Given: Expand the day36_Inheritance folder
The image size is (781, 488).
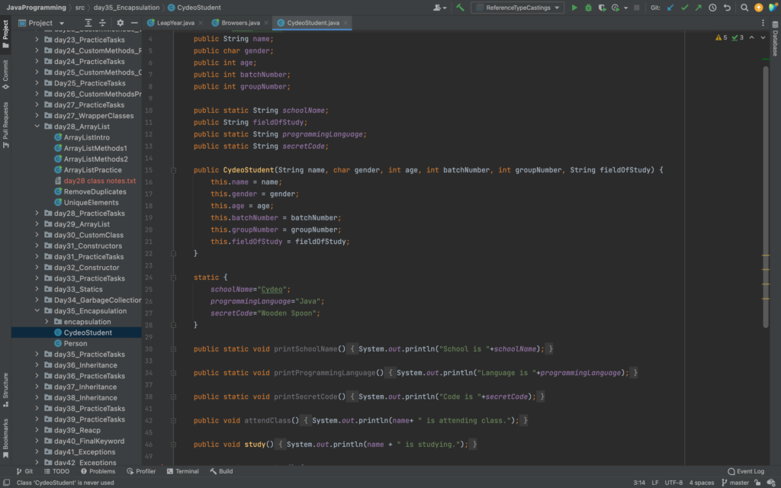Looking at the screenshot, I should [37, 365].
